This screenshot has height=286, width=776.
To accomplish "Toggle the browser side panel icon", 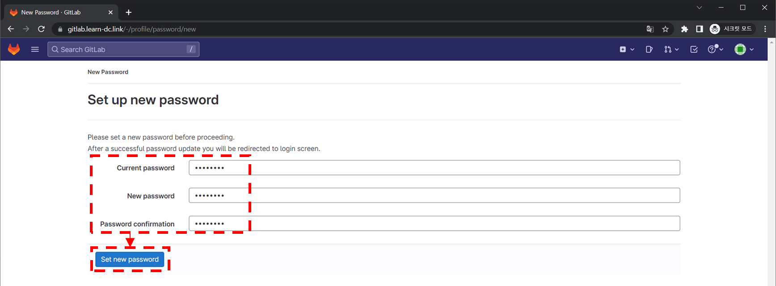I will click(x=700, y=29).
